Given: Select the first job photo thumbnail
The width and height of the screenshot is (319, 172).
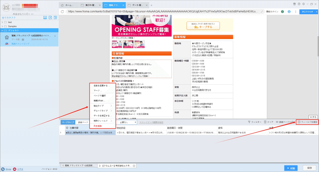Looking at the screenshot, I should tap(117, 44).
